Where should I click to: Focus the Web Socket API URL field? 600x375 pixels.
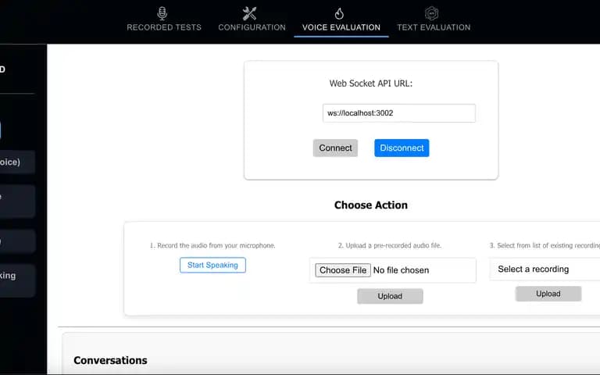[399, 113]
